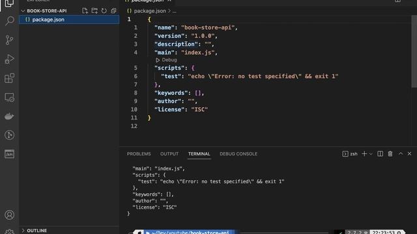
Task: Click the "author" key in editor
Action: tap(168, 101)
